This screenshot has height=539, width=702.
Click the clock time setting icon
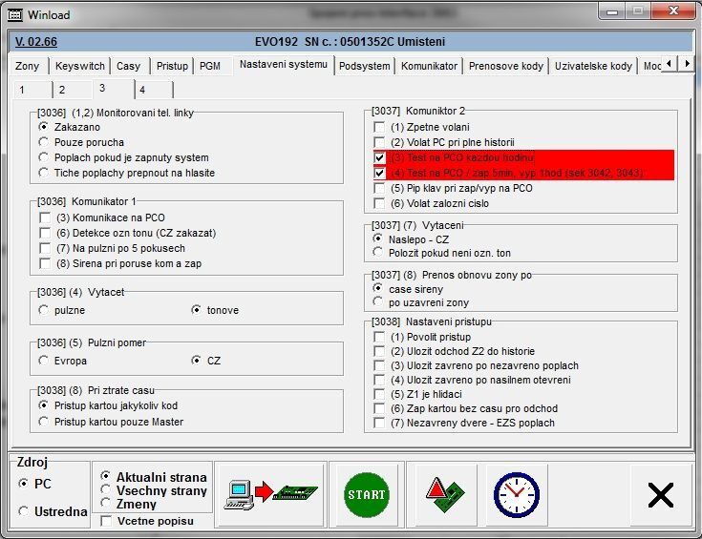coord(516,494)
